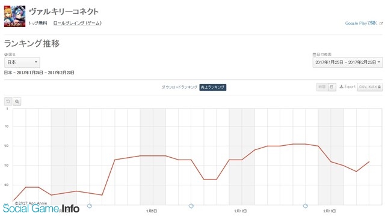Click the ranking line peak near rank 19
Image resolution: width=385 pixels, height=216 pixels.
click(x=299, y=144)
